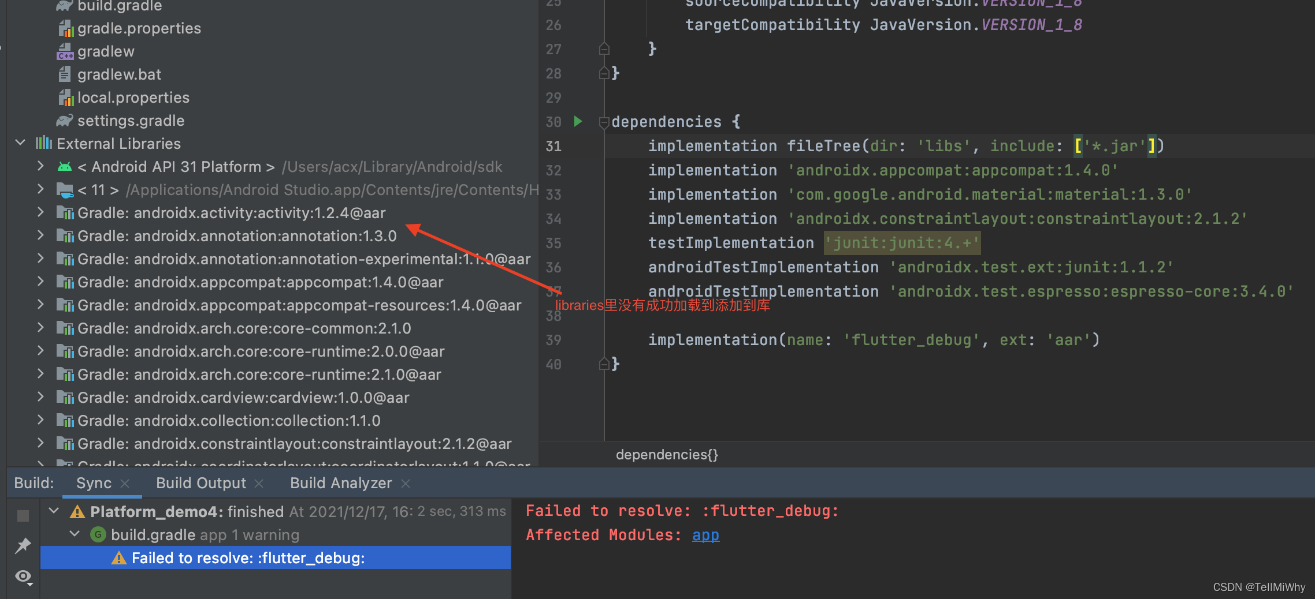Pin the build tab with pin icon

tap(23, 545)
